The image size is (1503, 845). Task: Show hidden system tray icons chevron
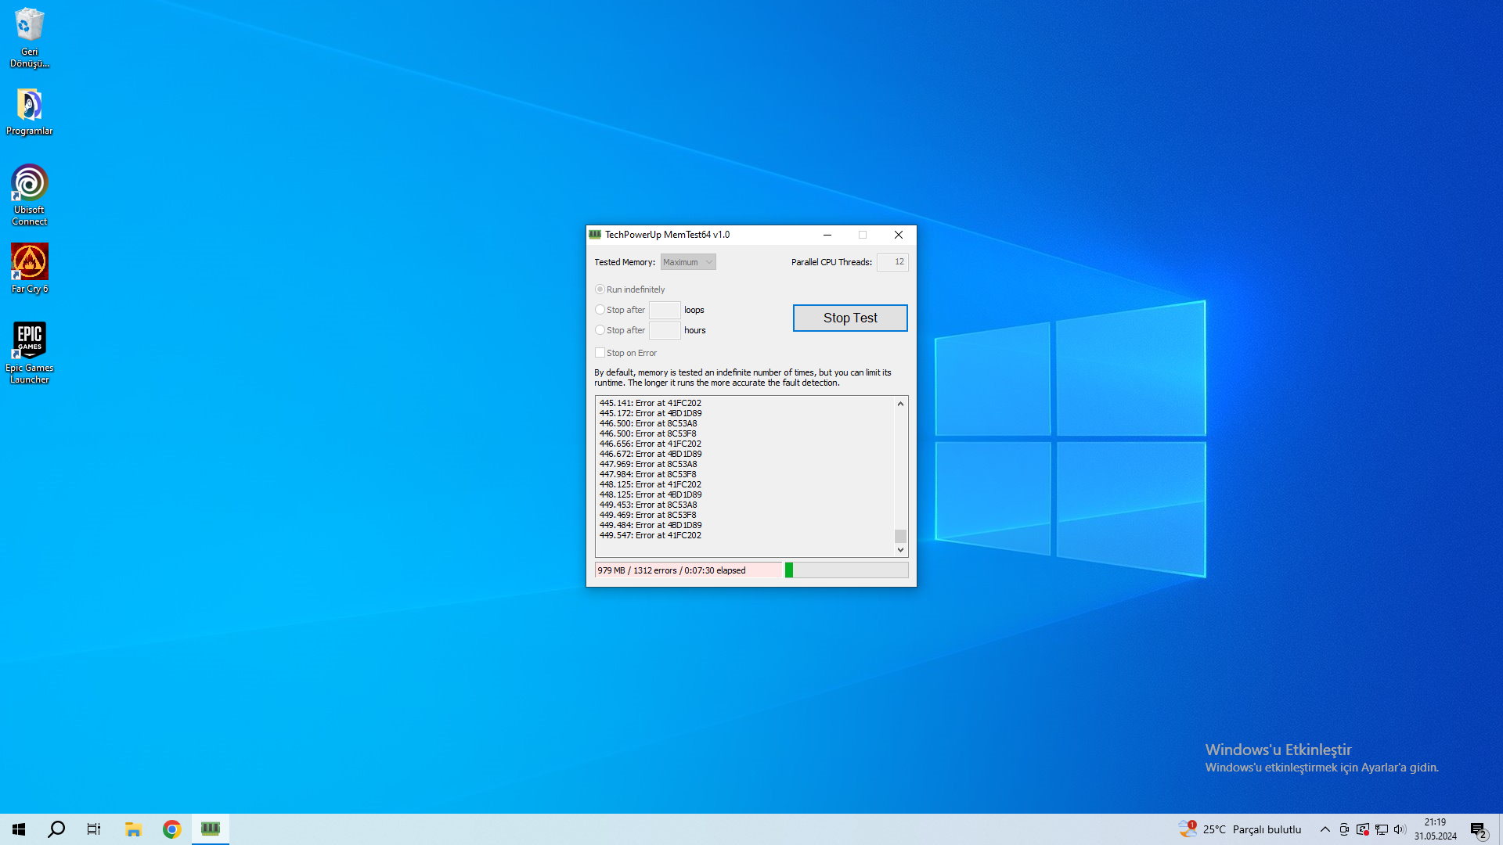1325,829
